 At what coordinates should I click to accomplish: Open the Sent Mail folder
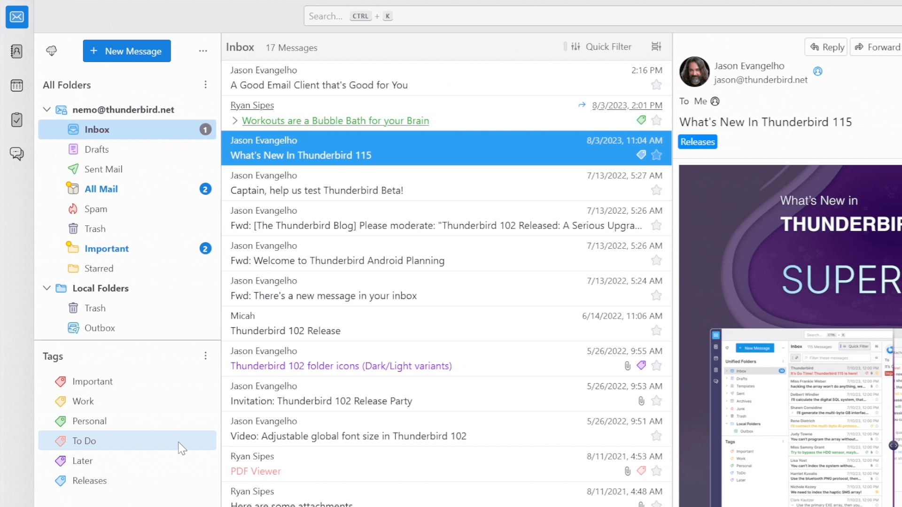point(127,169)
